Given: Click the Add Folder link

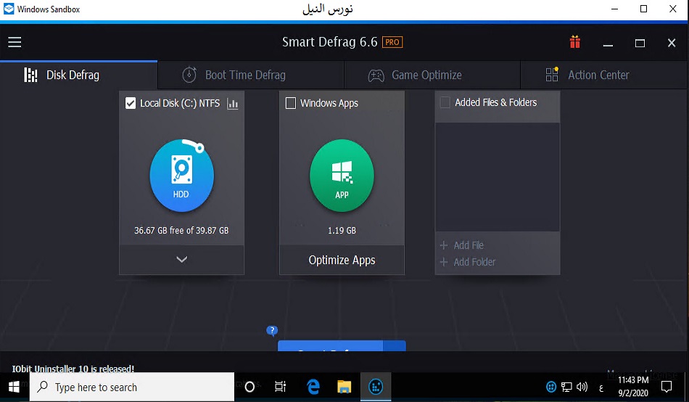Looking at the screenshot, I should coord(468,262).
